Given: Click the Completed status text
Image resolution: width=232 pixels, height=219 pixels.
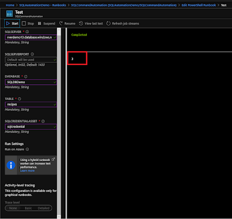Looking at the screenshot, I should click(79, 35).
